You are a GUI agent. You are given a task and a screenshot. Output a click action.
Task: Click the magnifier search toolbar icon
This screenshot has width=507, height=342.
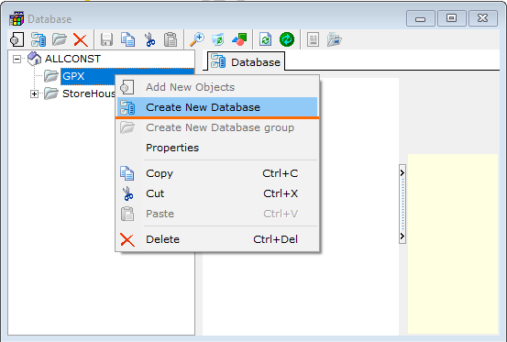196,39
